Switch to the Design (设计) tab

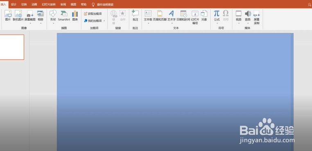(14, 5)
